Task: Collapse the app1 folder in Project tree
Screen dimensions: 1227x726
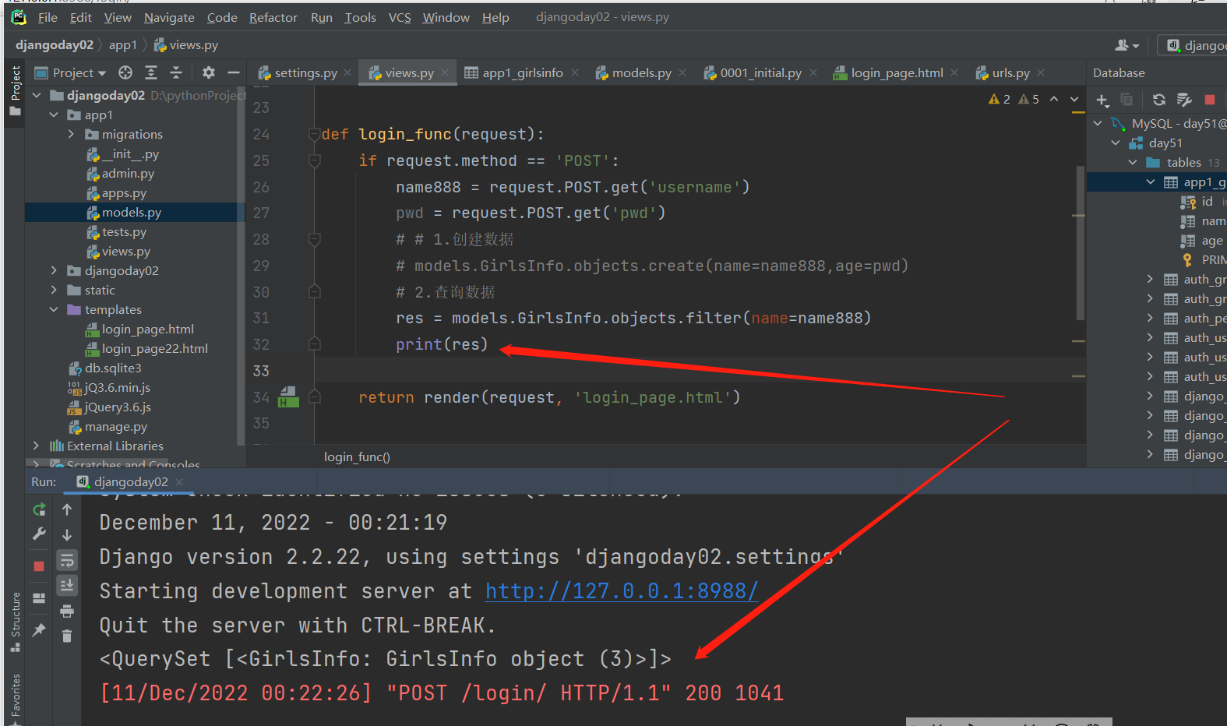Action: [x=54, y=115]
